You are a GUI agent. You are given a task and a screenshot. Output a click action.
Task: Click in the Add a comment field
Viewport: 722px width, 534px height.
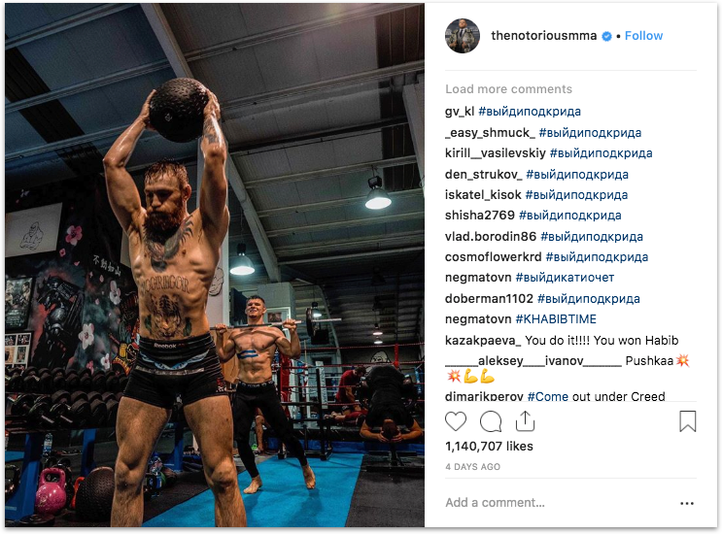(560, 503)
